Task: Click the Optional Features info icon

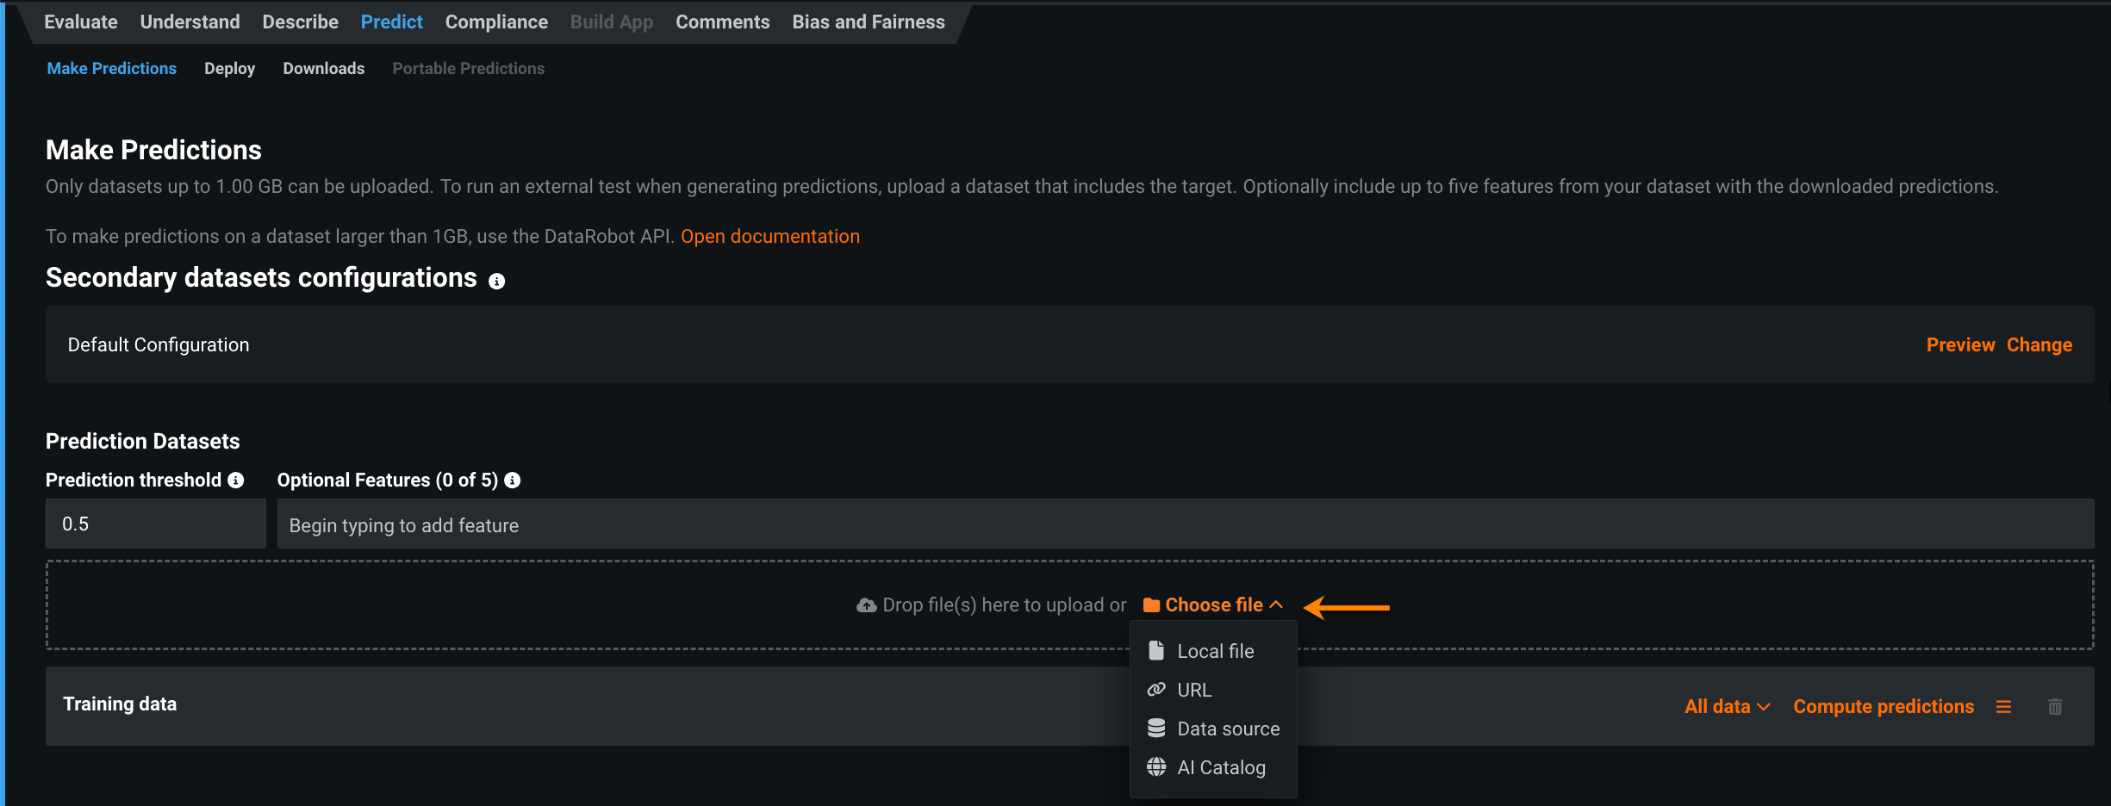Action: tap(513, 480)
